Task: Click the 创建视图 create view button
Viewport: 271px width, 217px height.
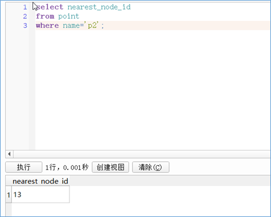Action: point(111,167)
